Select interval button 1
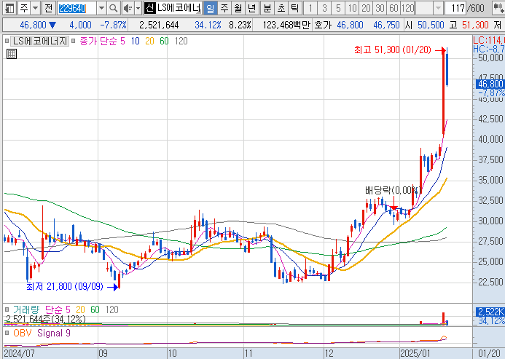This screenshot has width=505, height=359. click(310, 8)
